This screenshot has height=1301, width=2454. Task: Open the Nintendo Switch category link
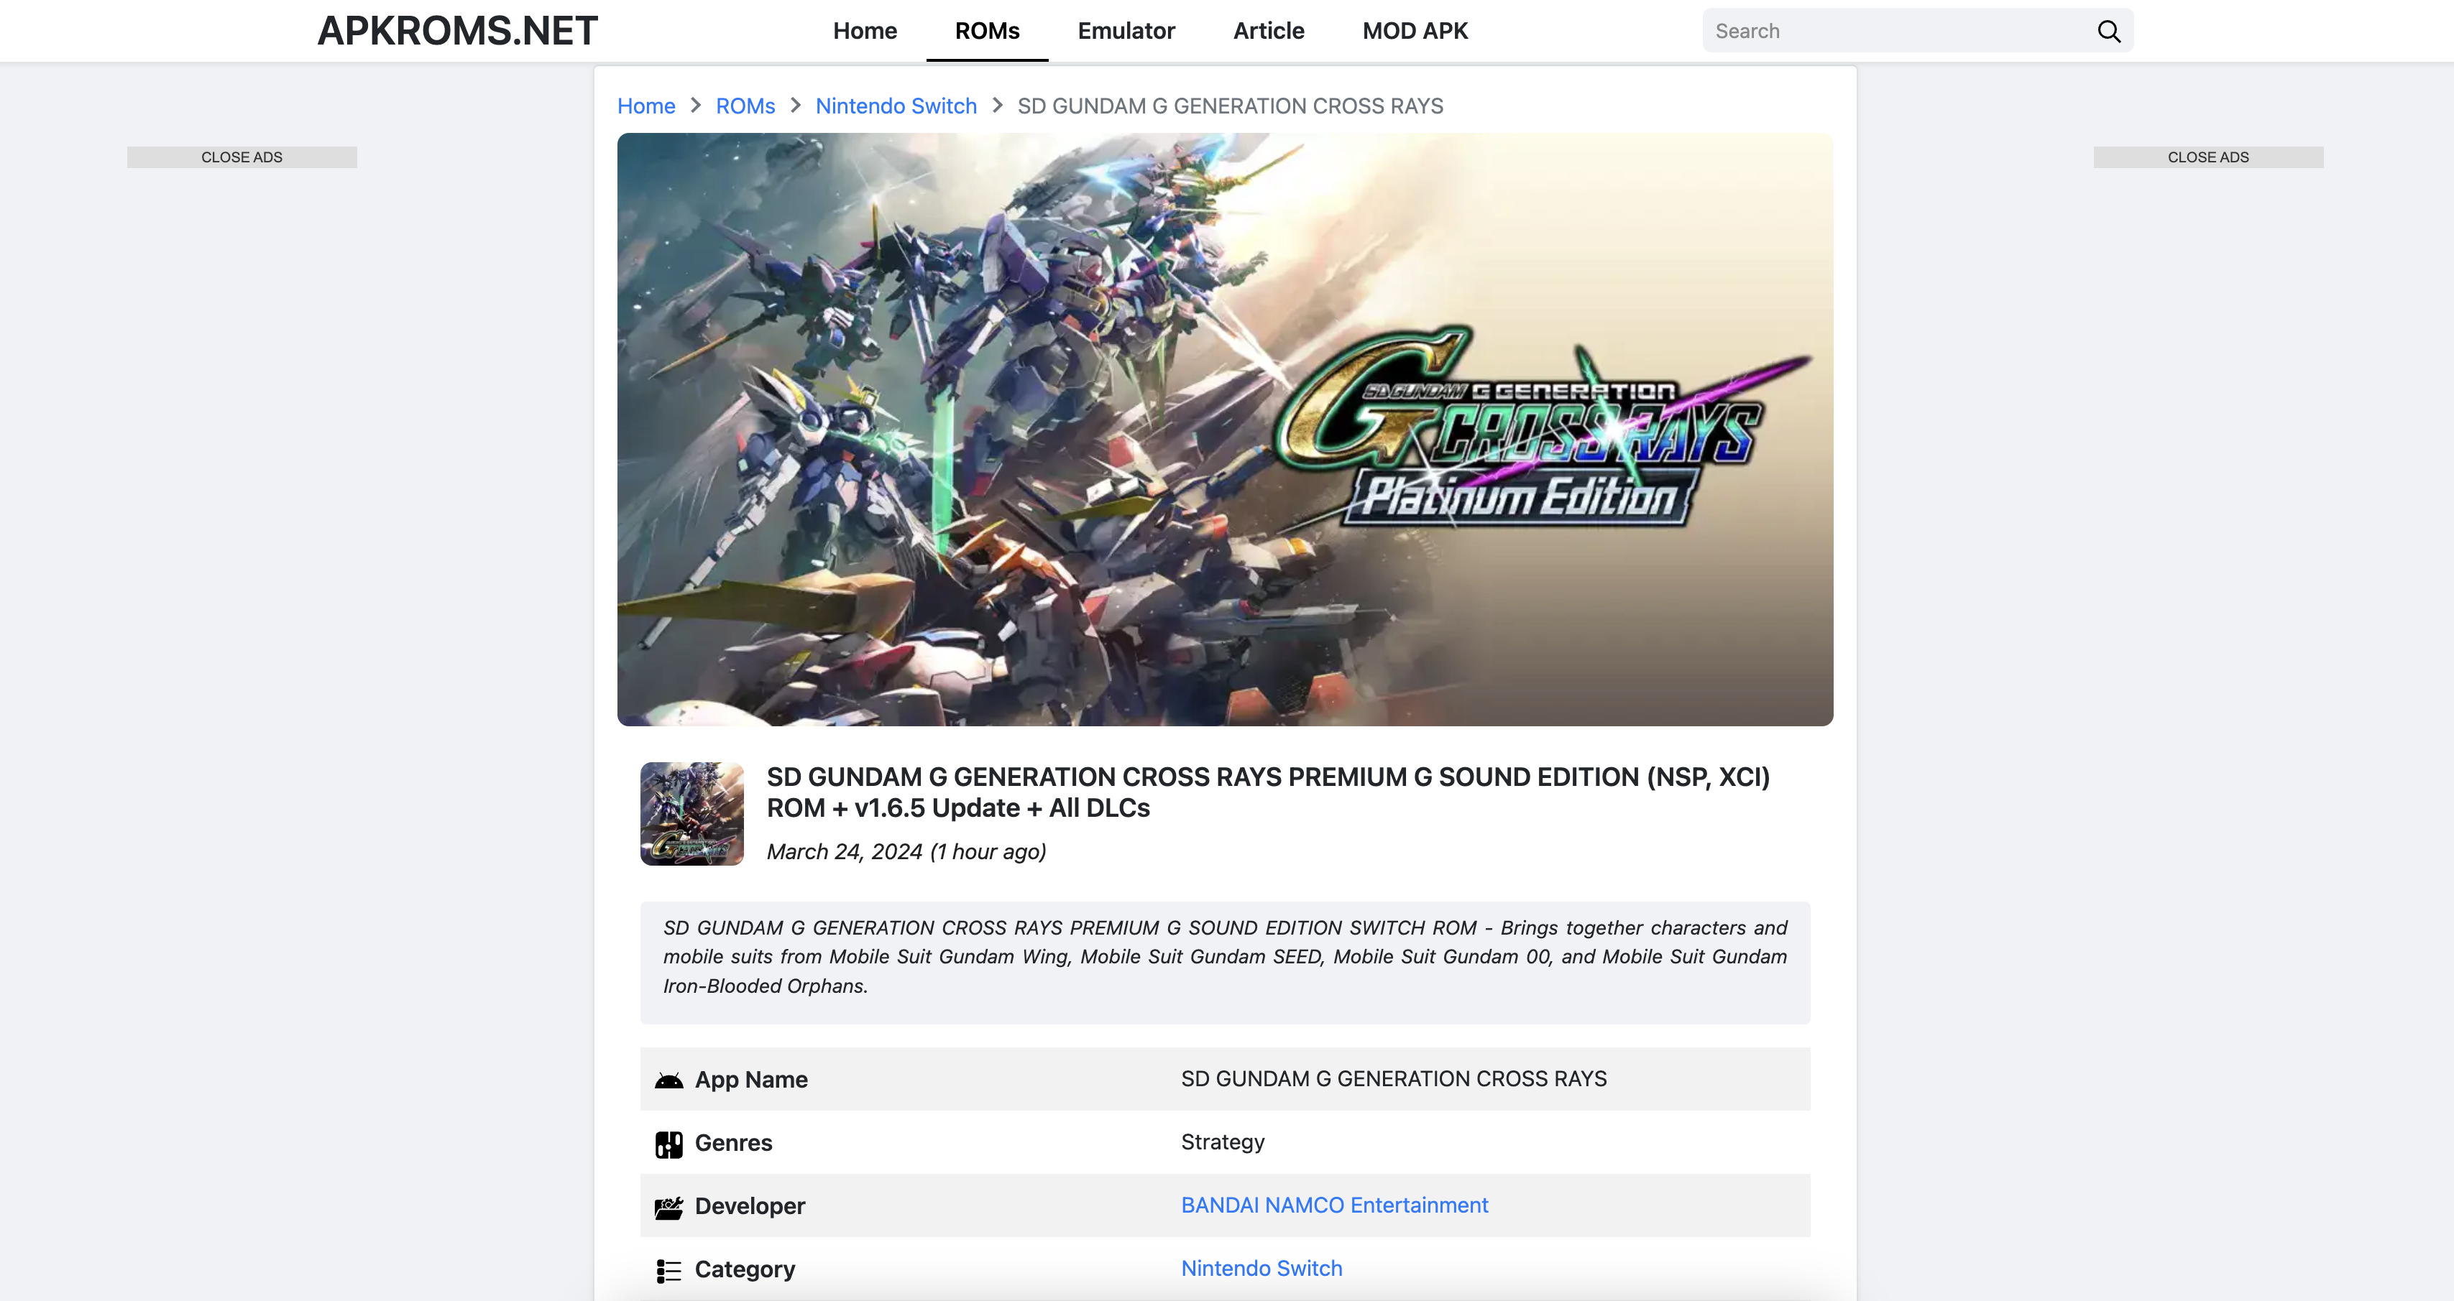[1262, 1268]
